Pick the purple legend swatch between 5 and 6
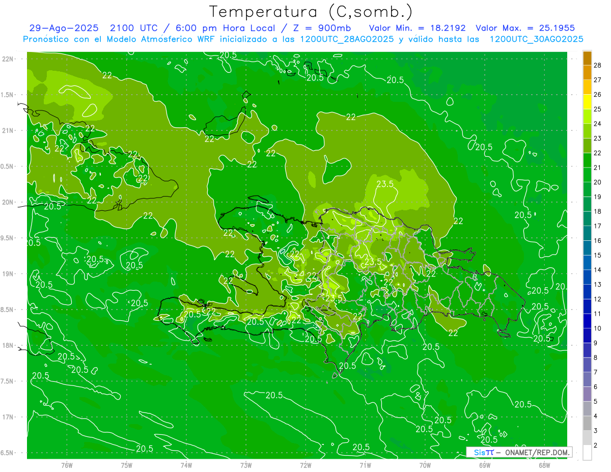The image size is (611, 472). (588, 394)
